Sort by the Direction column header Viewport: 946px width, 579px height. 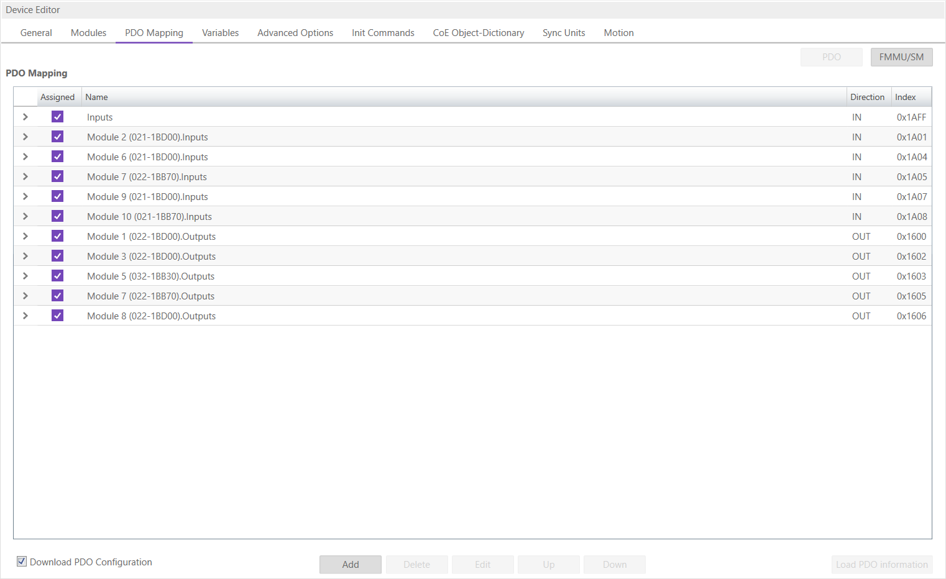pyautogui.click(x=867, y=97)
